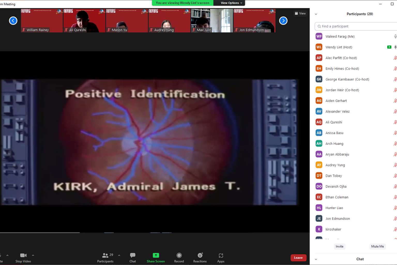
Task: Click the green 'You are viewing Wendy Lint's screen' banner
Action: click(183, 3)
